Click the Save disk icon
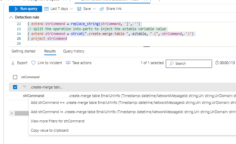Image resolution: width=236 pixels, height=144 pixels. click(x=79, y=9)
